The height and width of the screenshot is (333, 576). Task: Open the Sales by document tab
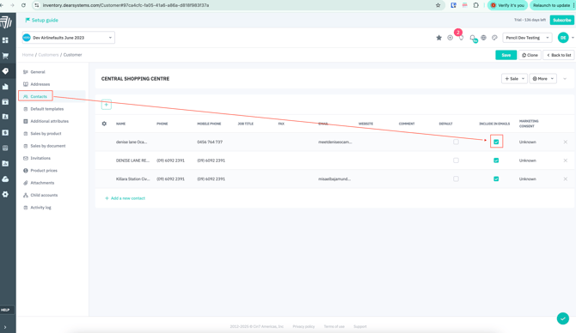pos(45,146)
